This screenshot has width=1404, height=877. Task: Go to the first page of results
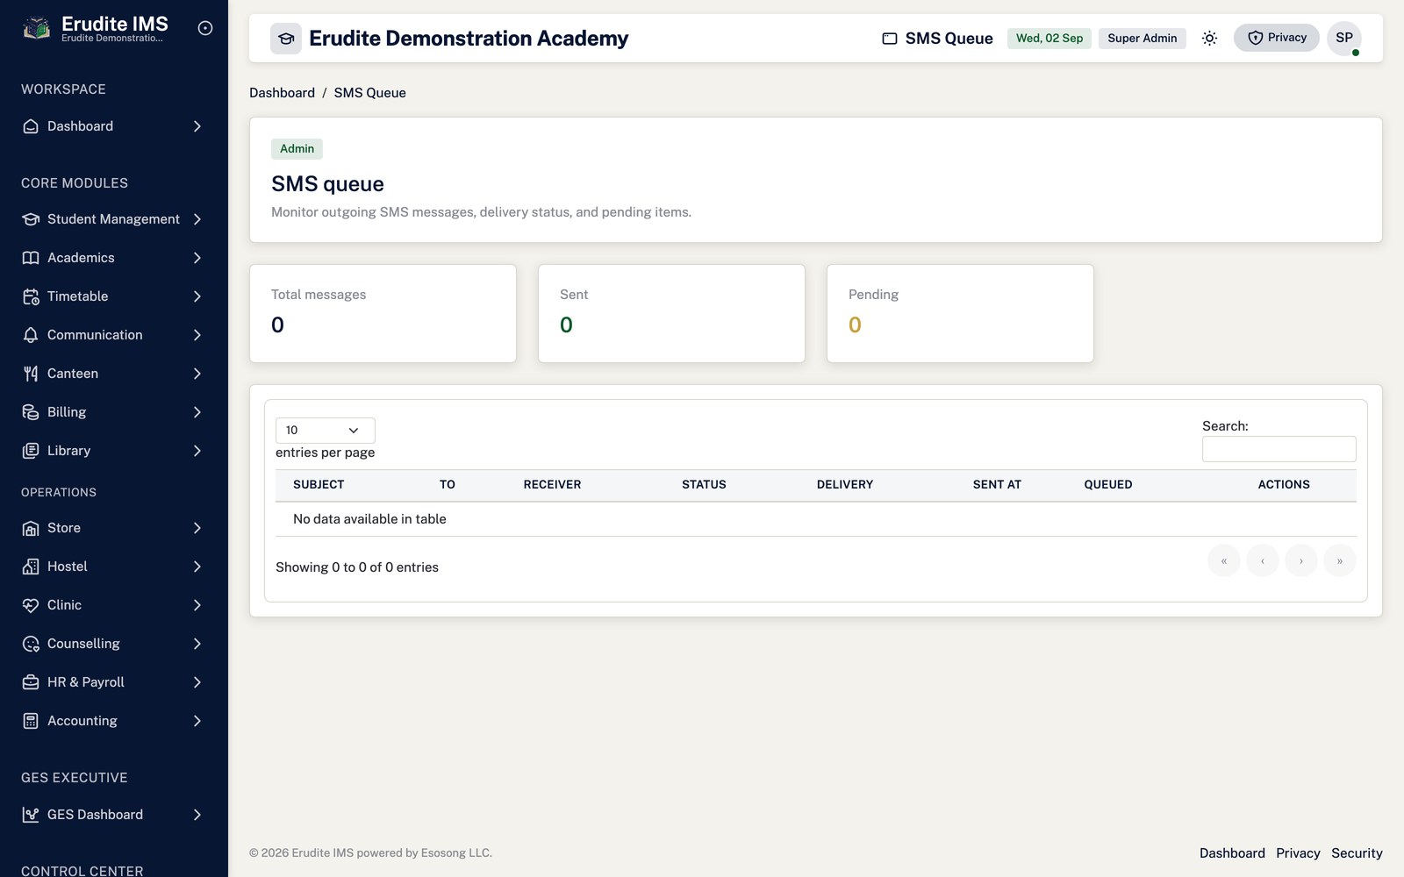pos(1224,561)
